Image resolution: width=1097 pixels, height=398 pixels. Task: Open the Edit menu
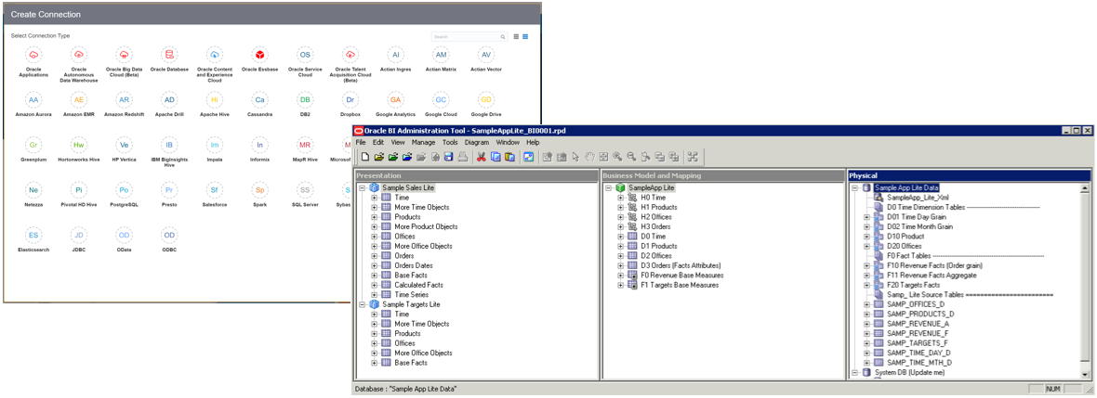click(378, 143)
